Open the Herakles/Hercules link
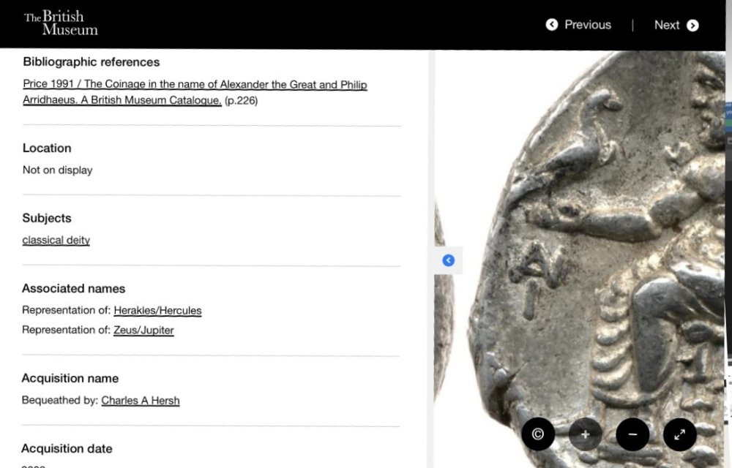This screenshot has width=732, height=468. pos(157,310)
